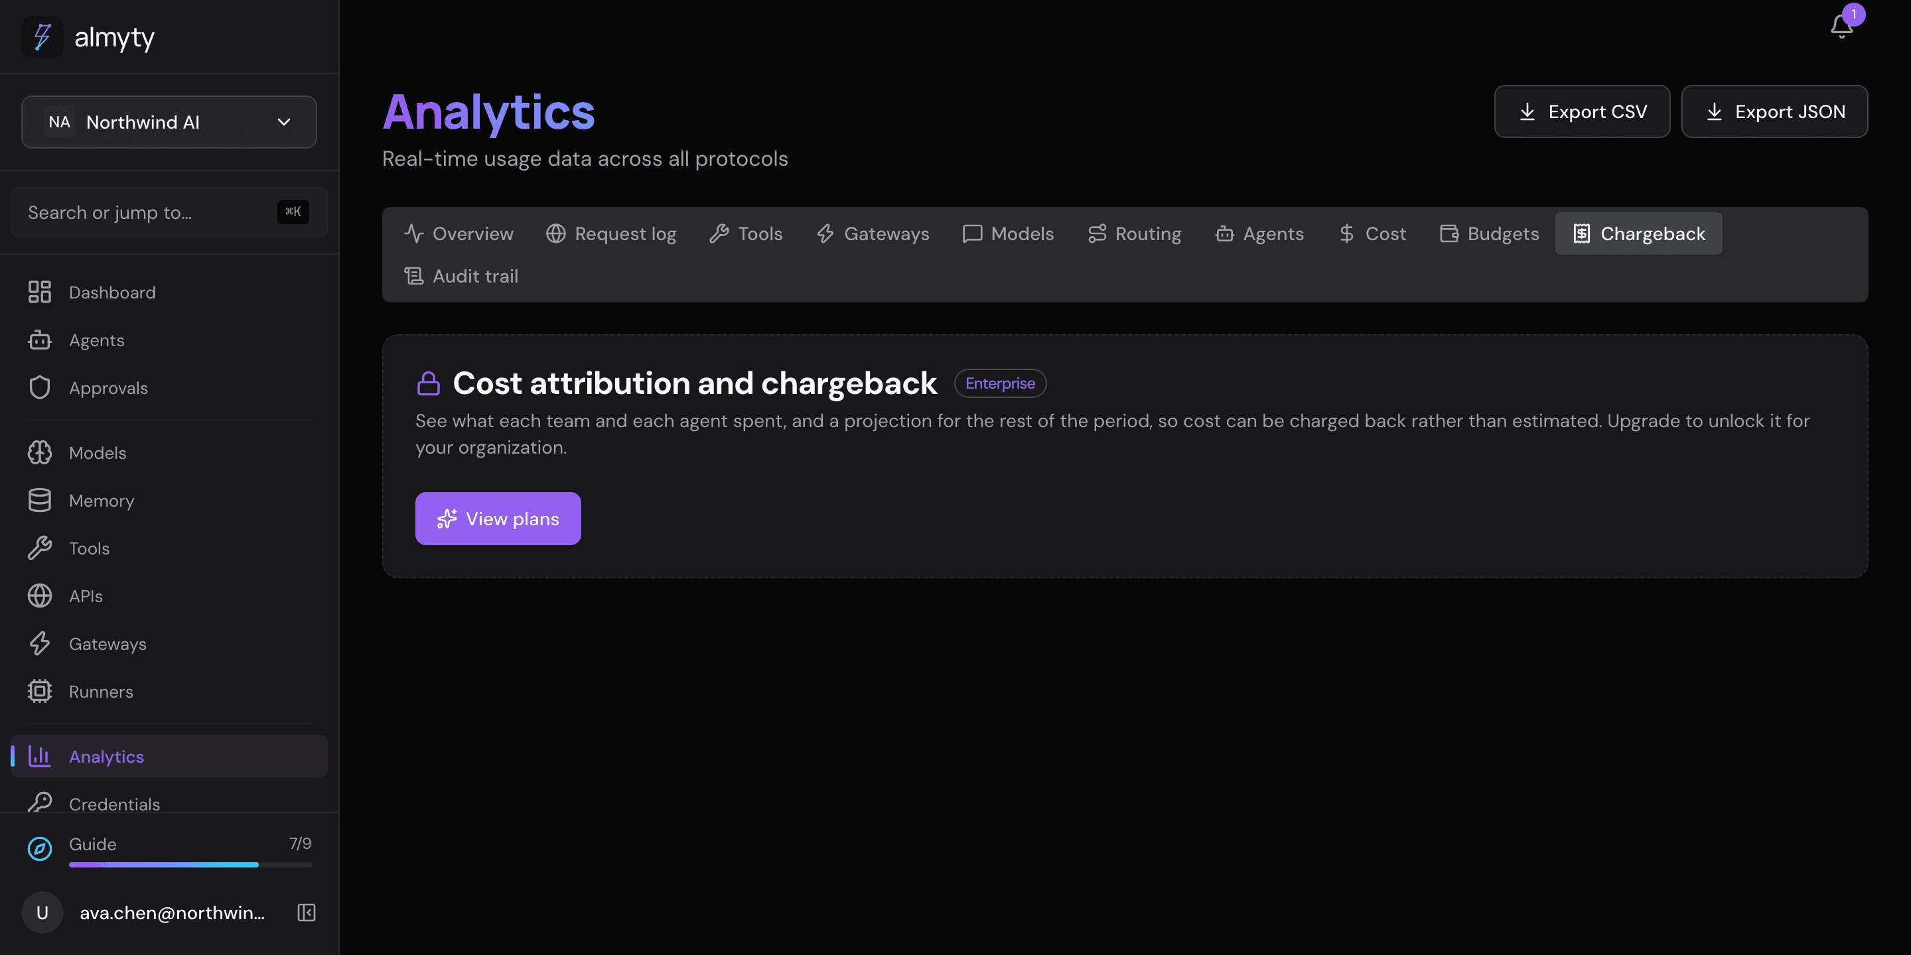Click the Agents robot icon in sidebar
The height and width of the screenshot is (955, 1911).
[x=39, y=340]
